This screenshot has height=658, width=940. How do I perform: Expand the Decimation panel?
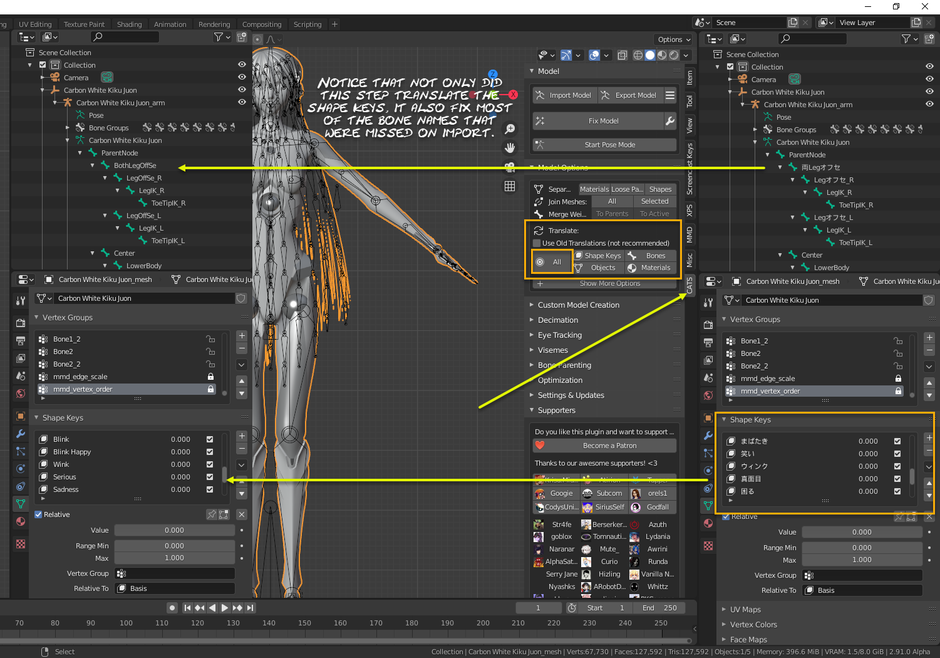coord(558,320)
